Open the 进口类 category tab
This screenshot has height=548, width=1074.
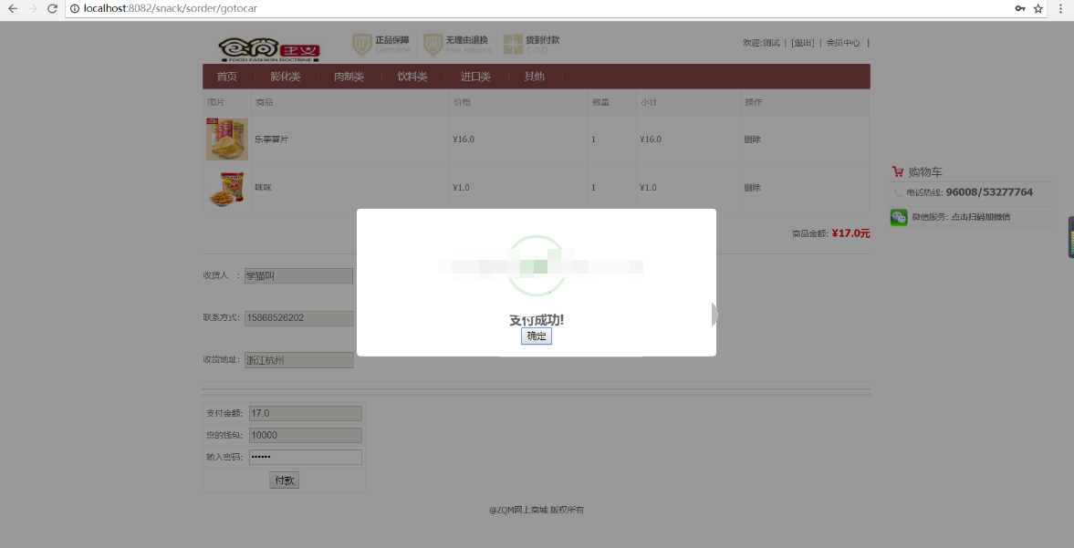[x=475, y=77]
